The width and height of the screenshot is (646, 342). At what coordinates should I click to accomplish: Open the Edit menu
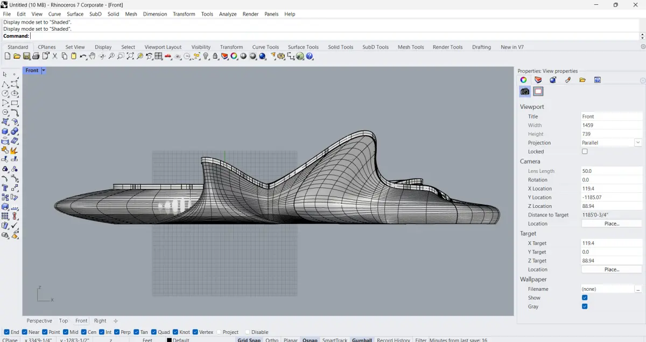(21, 14)
